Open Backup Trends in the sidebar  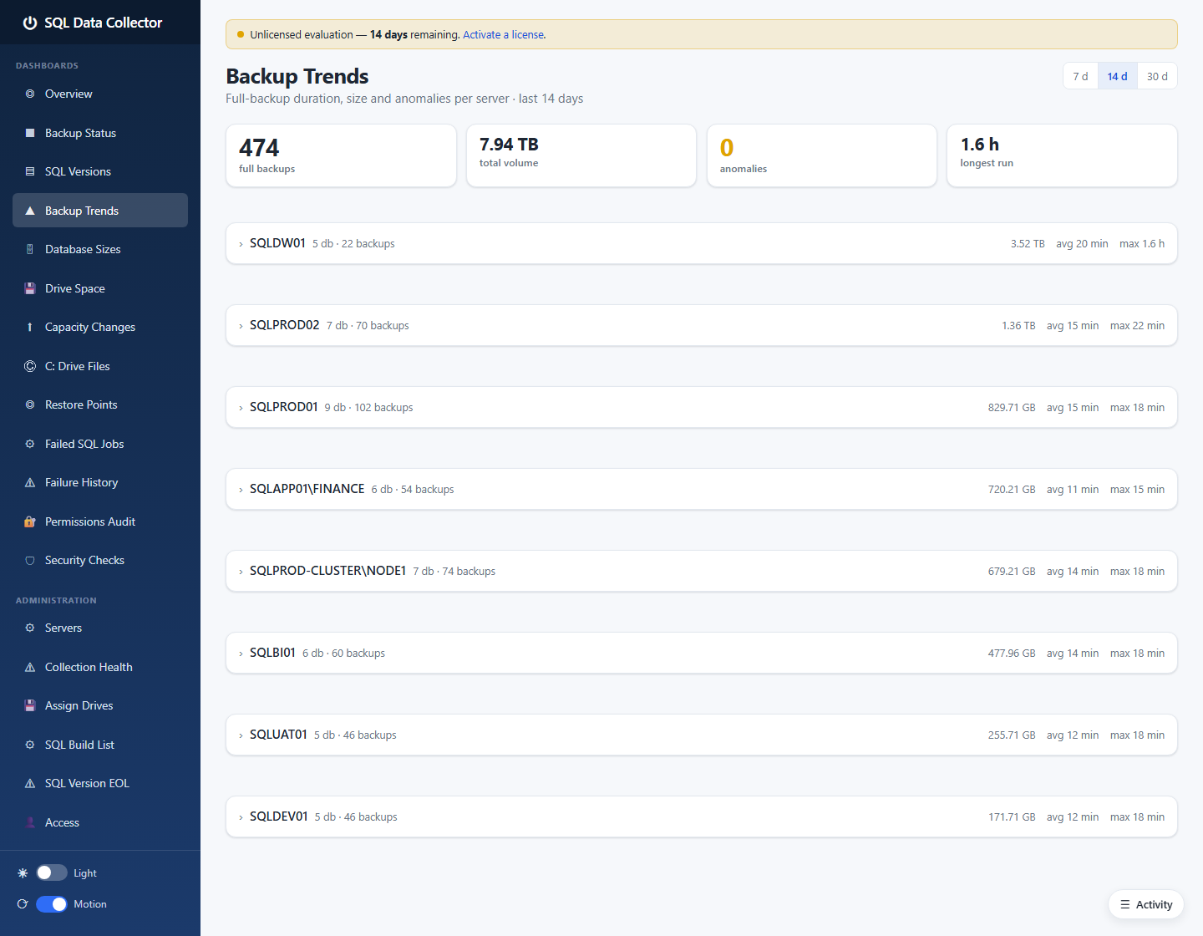100,211
